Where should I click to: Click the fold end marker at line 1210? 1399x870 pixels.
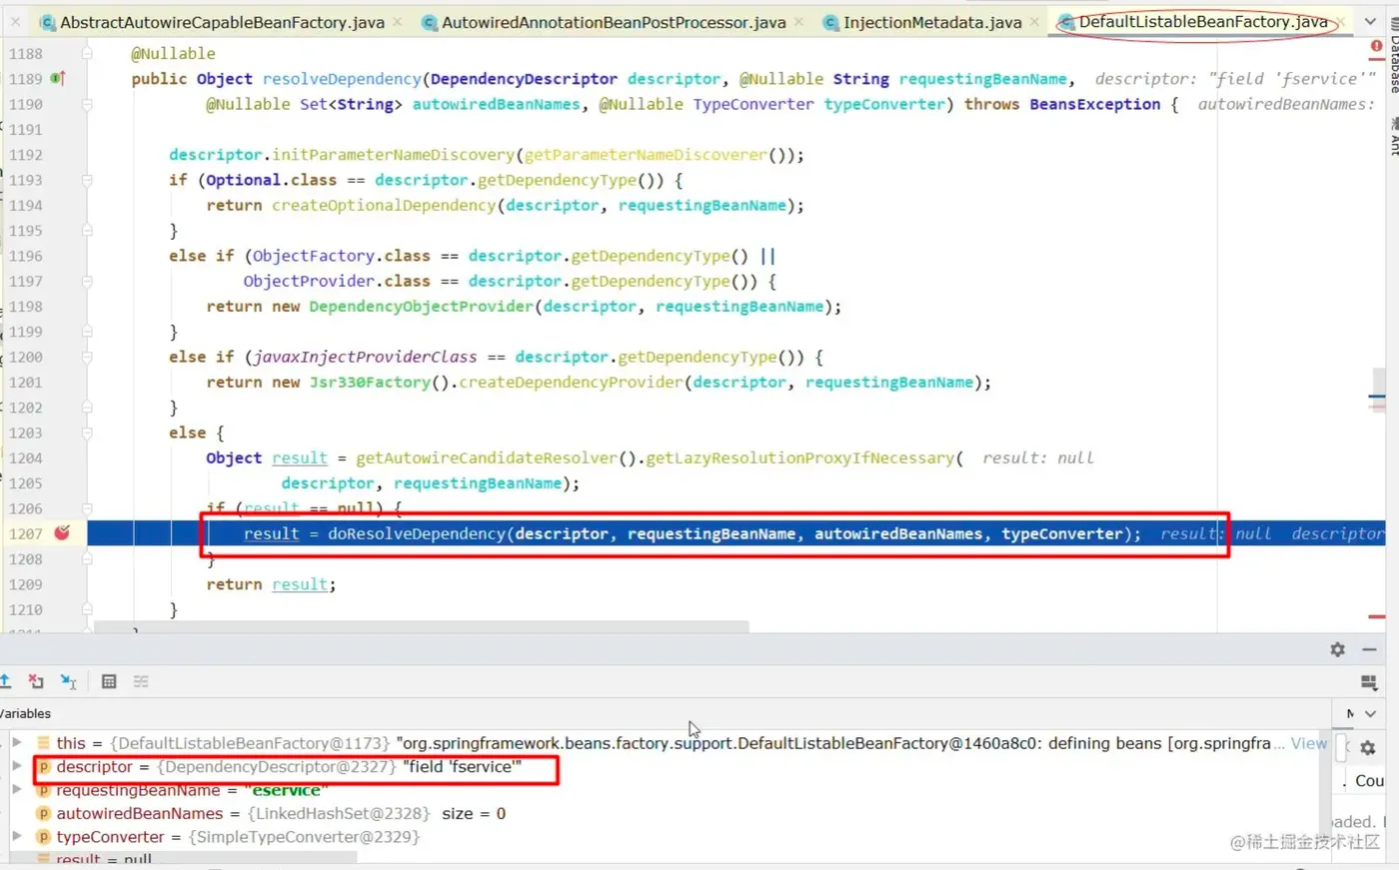click(87, 609)
